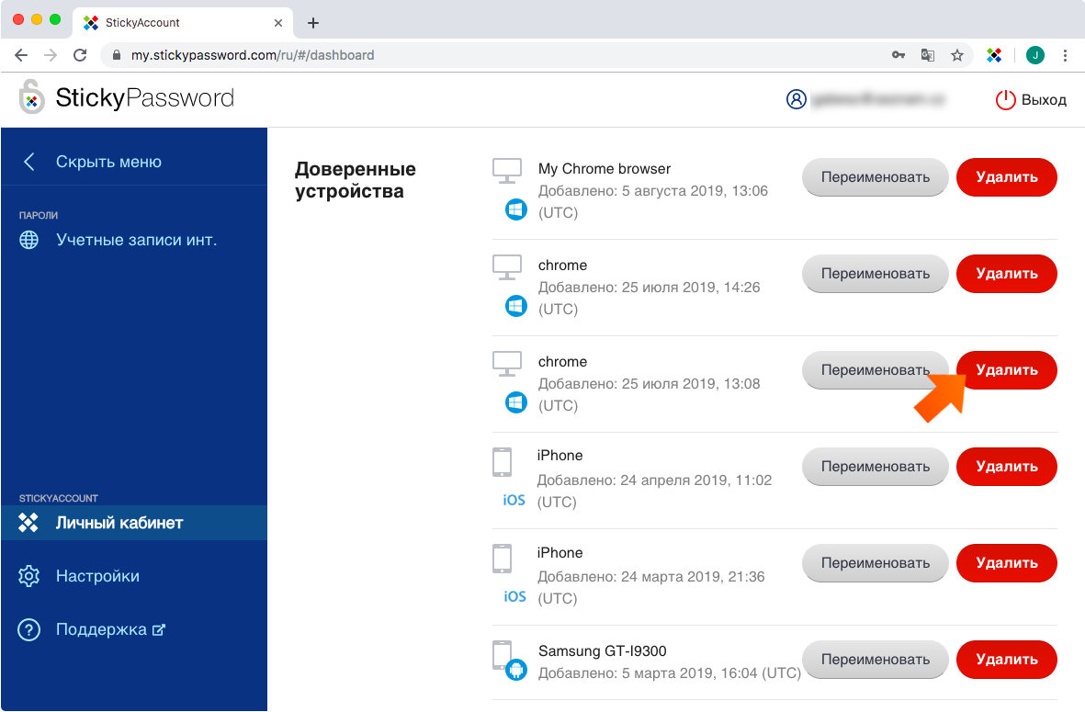This screenshot has height=712, width=1085.
Task: Rename My Chrome browser device
Action: (876, 177)
